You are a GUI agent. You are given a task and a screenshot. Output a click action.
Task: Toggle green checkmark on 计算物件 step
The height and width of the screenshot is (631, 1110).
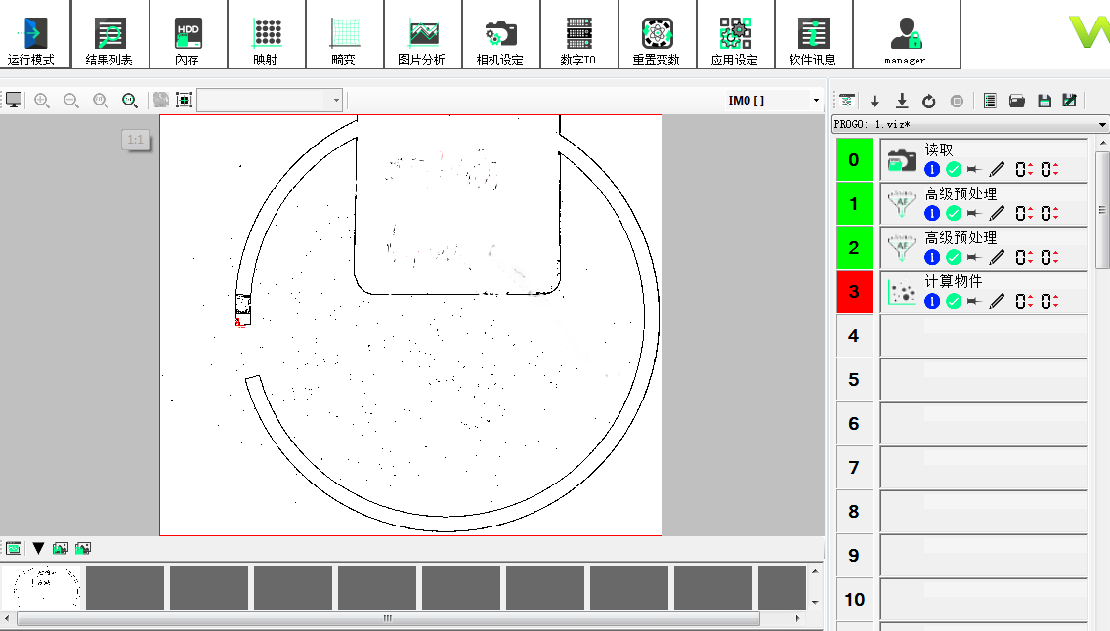tap(954, 302)
